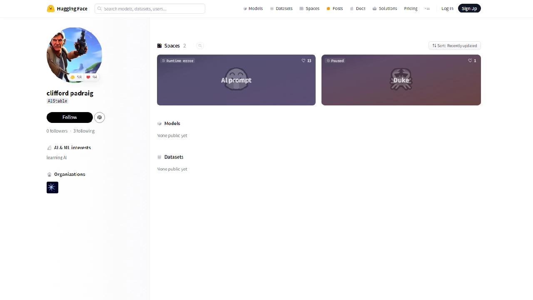The image size is (533, 300).
Task: Go to Models in the top navigation
Action: [253, 9]
